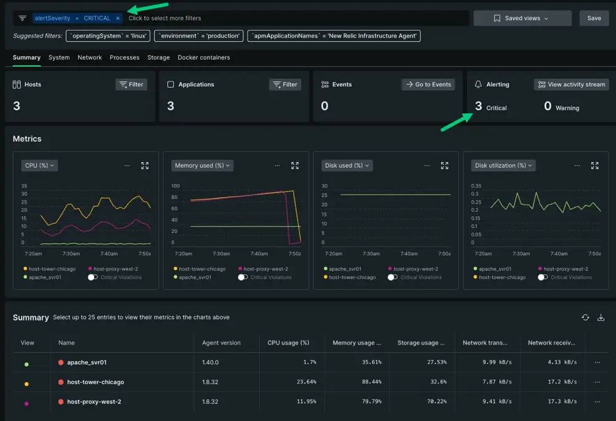Open the Processes tab

pos(124,57)
